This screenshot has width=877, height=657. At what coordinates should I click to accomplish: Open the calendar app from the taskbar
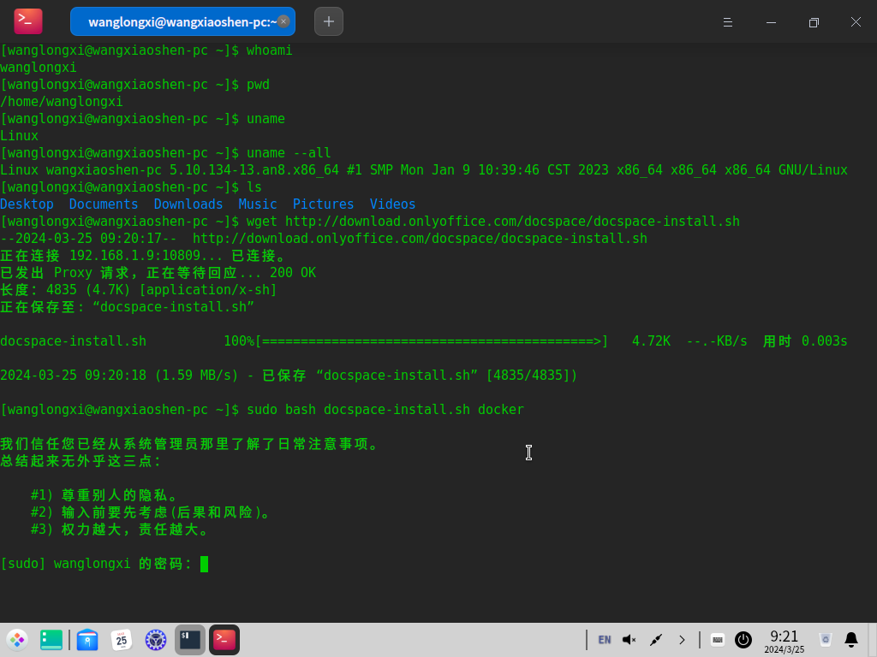(x=122, y=639)
